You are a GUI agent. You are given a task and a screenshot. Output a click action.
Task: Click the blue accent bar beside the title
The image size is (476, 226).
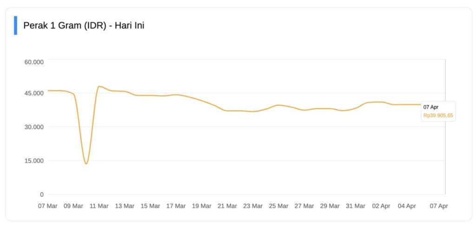click(16, 26)
